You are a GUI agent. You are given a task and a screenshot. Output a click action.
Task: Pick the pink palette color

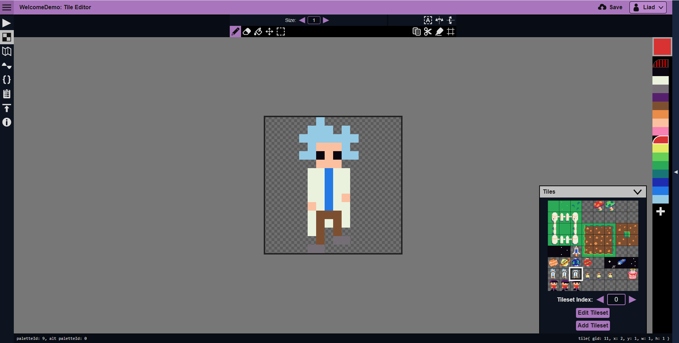661,131
